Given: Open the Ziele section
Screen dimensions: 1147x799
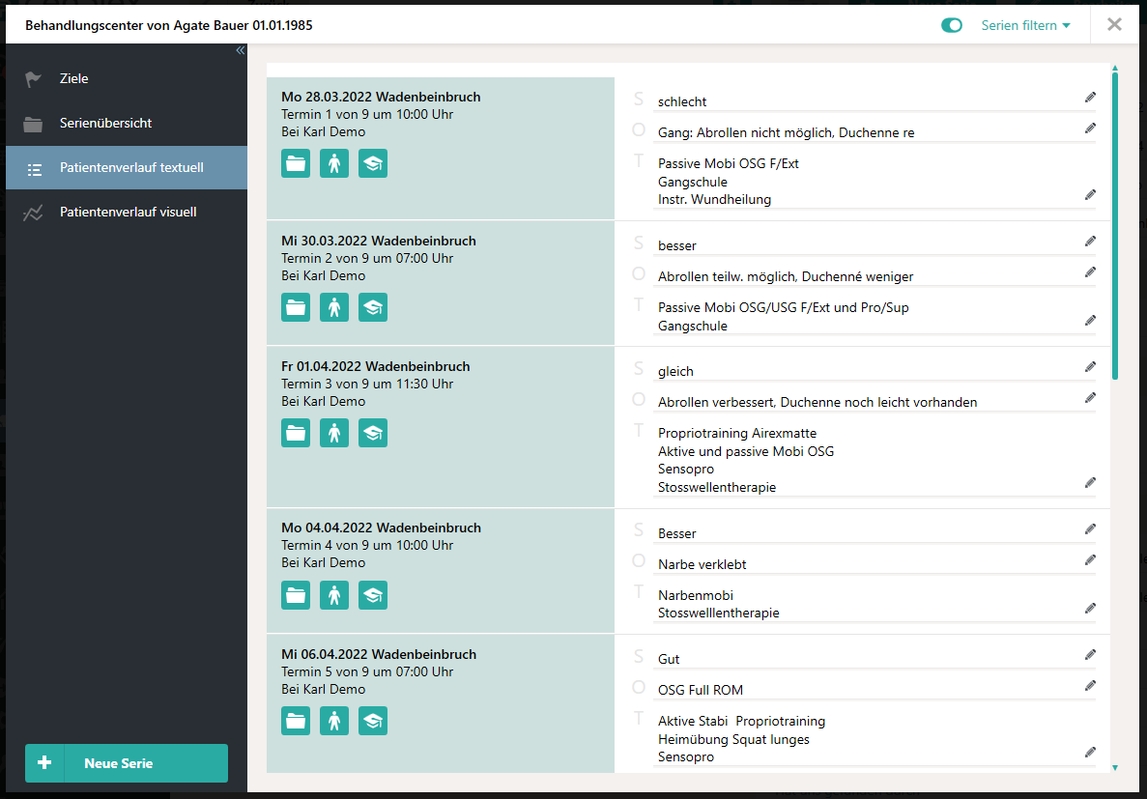Looking at the screenshot, I should tap(74, 78).
